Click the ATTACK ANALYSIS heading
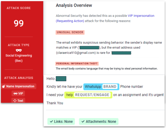Screen dimensions: 166x128 (x=19, y=78)
